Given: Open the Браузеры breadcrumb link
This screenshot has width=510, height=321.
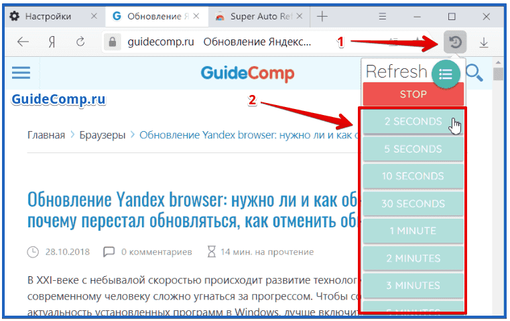Looking at the screenshot, I should coord(103,135).
